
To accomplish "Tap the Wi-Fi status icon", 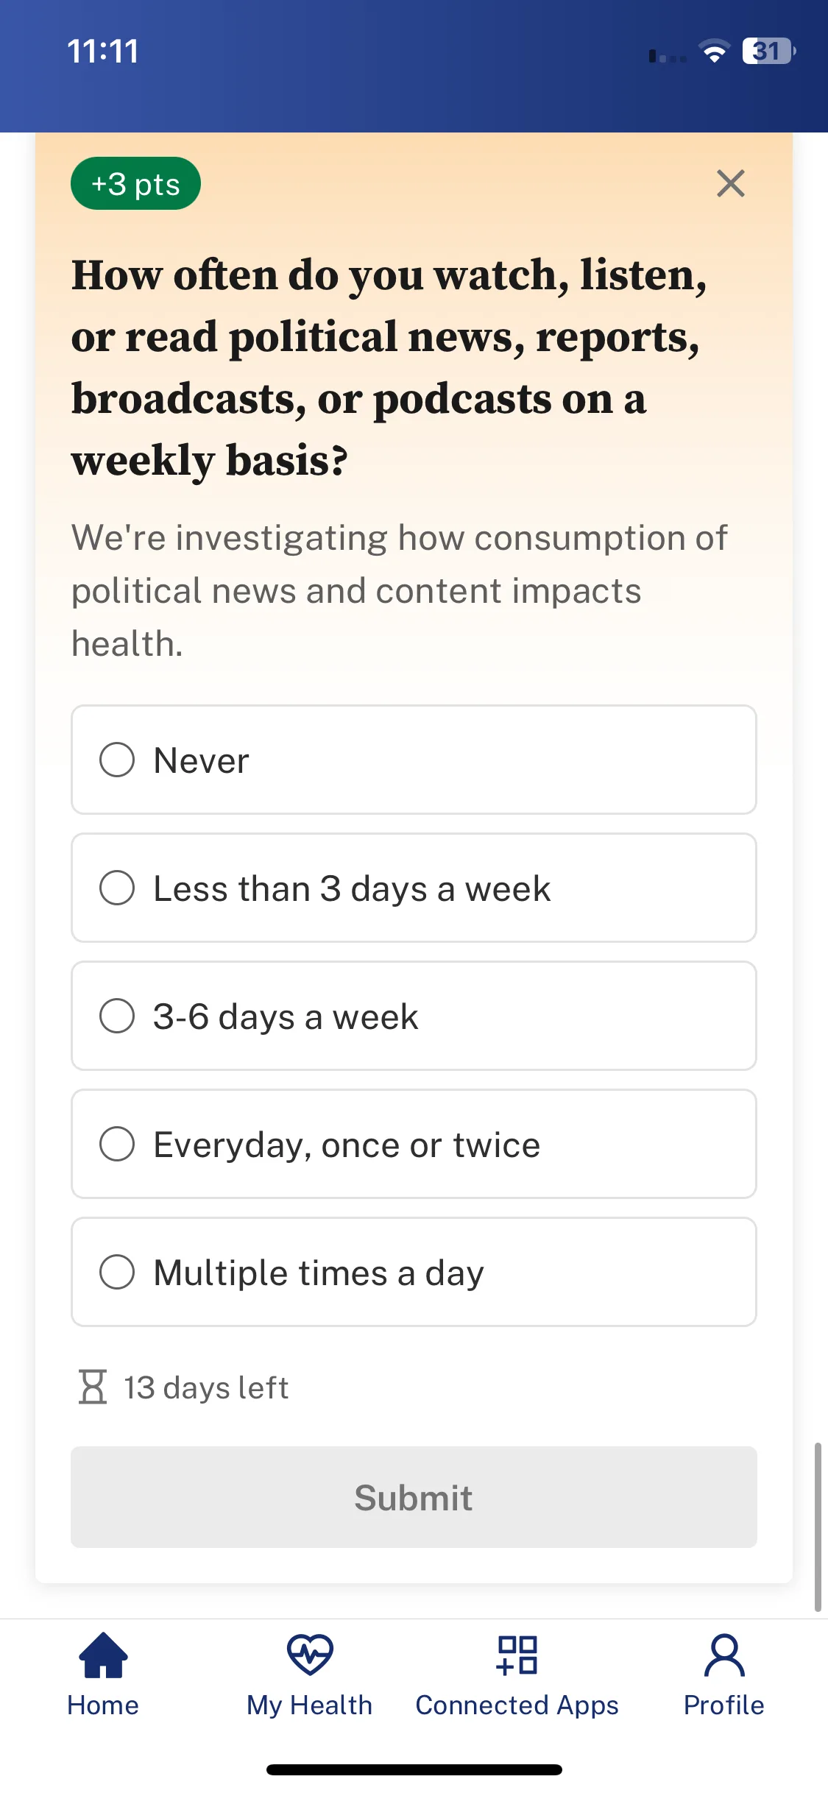I will [714, 52].
